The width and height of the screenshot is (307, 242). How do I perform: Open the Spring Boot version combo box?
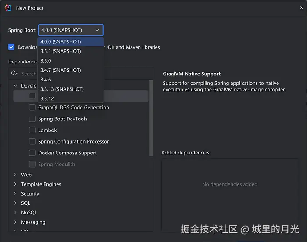71,30
